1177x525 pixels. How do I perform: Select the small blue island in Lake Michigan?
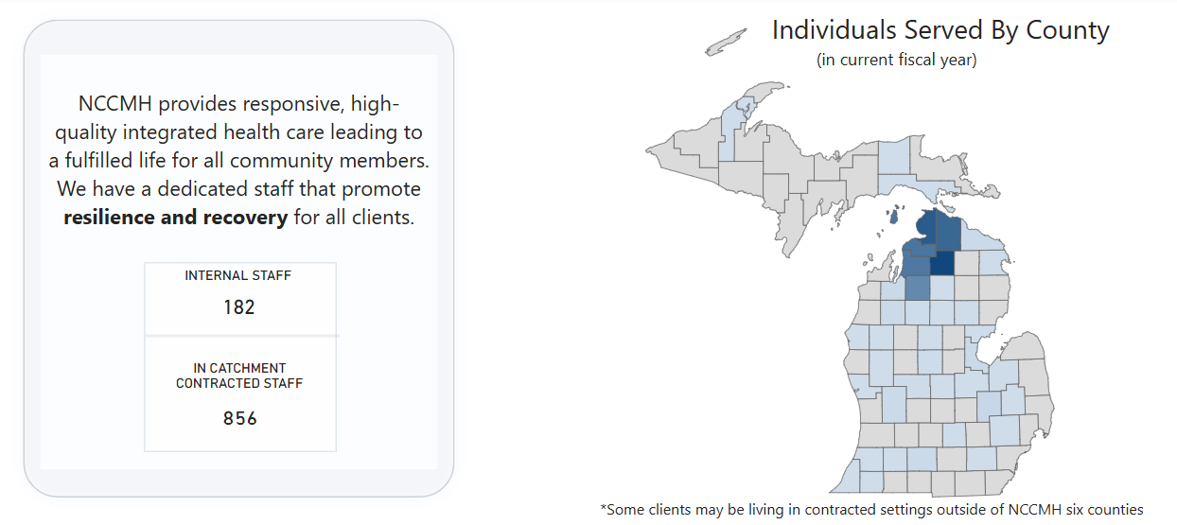click(894, 216)
